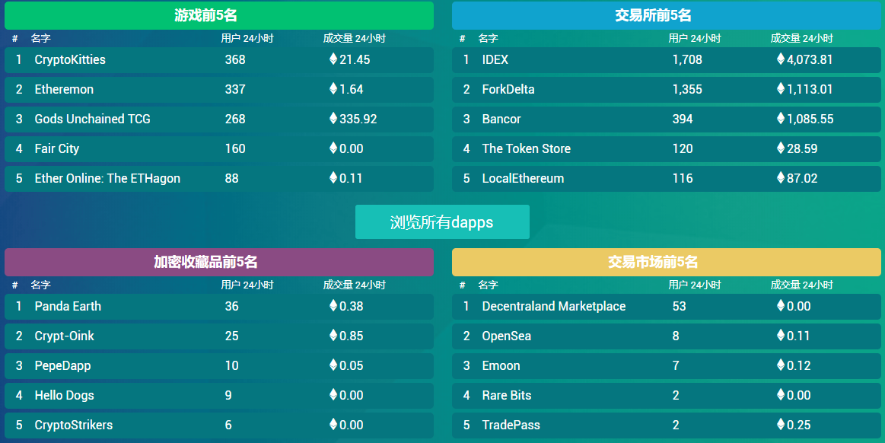Click Ethereum icon beside 0.12 volume
The image size is (885, 443).
781,365
